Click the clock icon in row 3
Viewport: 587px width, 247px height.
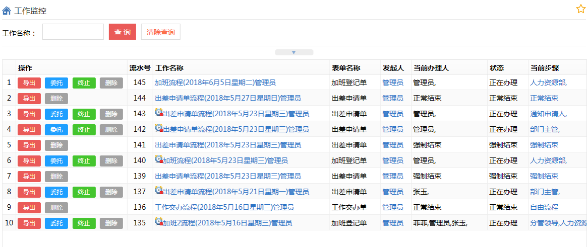coord(159,113)
